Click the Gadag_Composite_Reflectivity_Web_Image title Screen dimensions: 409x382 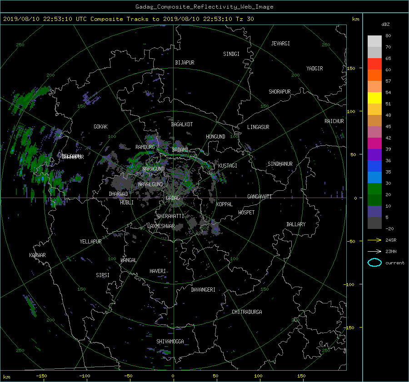pyautogui.click(x=204, y=7)
